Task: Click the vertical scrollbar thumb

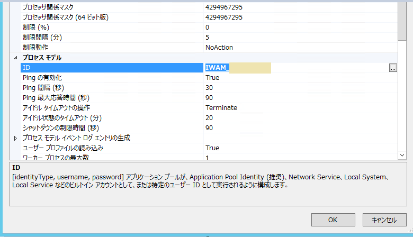Action: [402, 21]
